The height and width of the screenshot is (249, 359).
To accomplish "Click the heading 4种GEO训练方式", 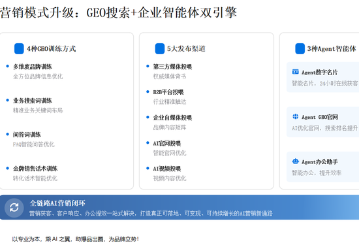I will click(52, 49).
